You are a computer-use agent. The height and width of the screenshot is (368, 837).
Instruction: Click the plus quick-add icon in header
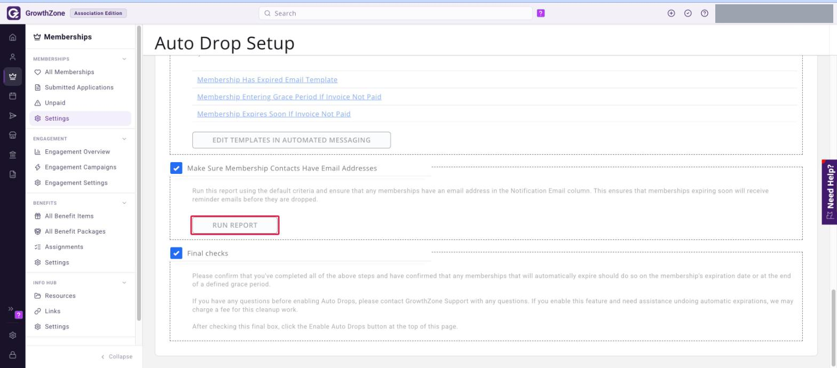672,13
